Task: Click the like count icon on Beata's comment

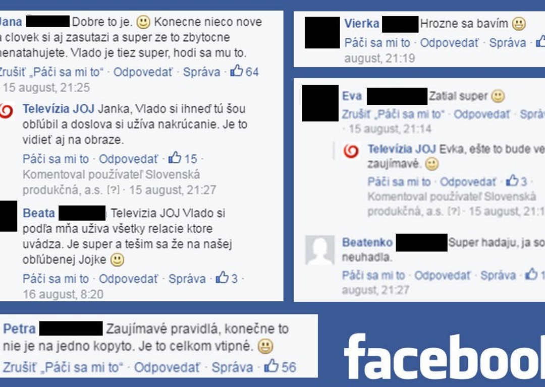Action: [222, 277]
